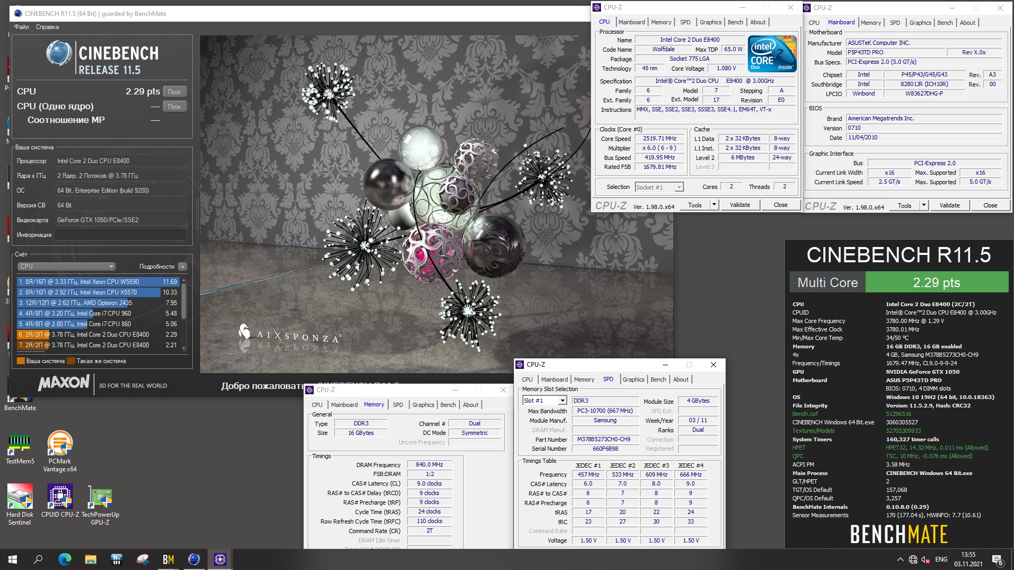Open Memory tab in SPD CPU-Z window
1014x570 pixels.
coord(584,379)
